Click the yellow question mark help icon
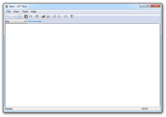This screenshot has width=166, height=117. point(72,16)
